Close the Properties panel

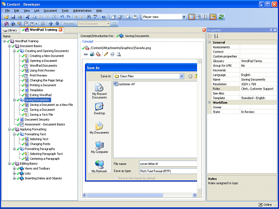coord(275,30)
